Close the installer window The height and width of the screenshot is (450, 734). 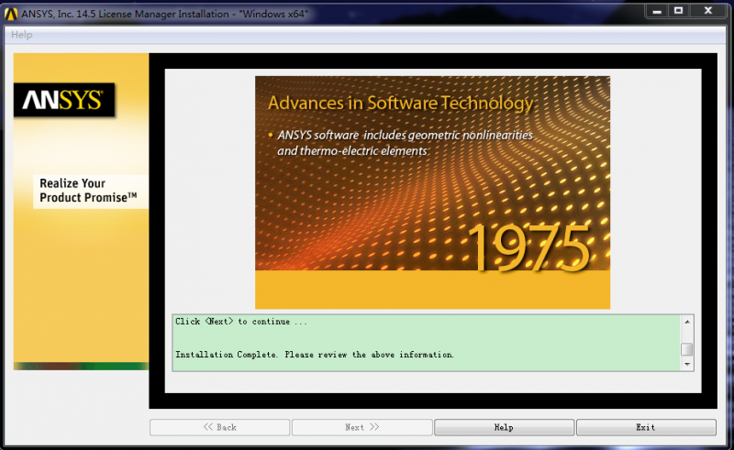click(x=708, y=11)
